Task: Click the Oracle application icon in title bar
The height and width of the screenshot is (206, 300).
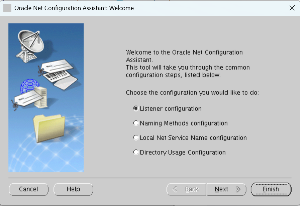Action: [7, 7]
